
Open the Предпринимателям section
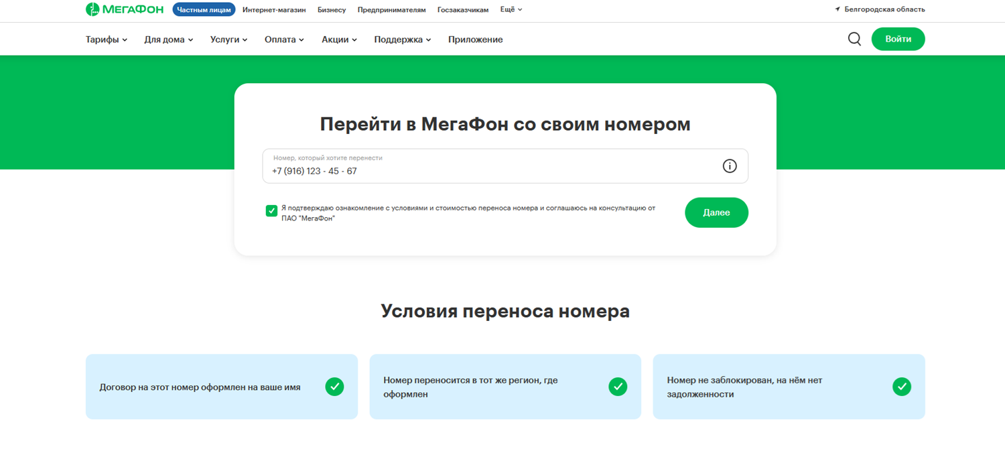click(391, 10)
